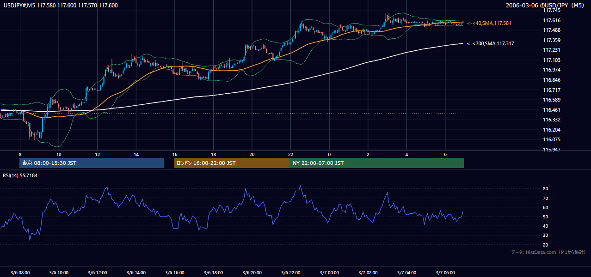Screen dimensions: 591x277
Task: Click price axis value 115.947
Action: coord(552,150)
